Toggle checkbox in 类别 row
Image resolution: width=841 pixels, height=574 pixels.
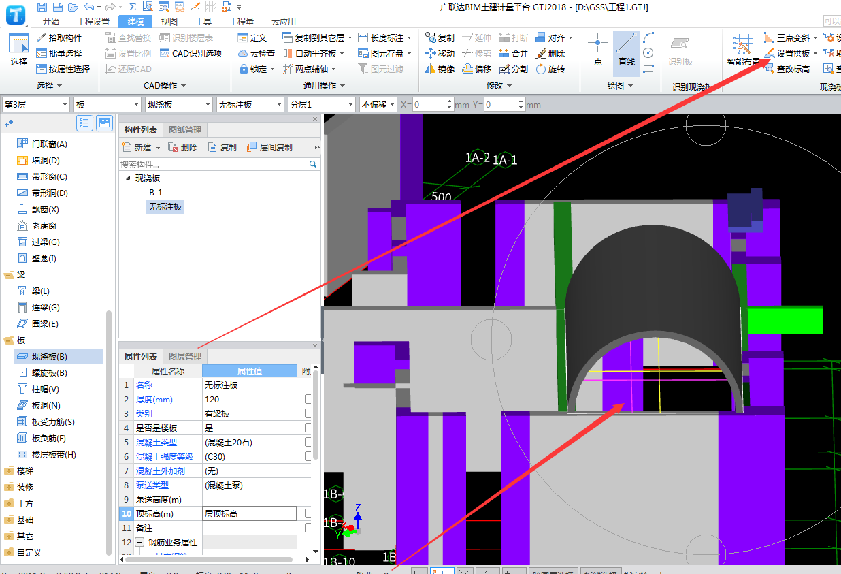(x=308, y=413)
